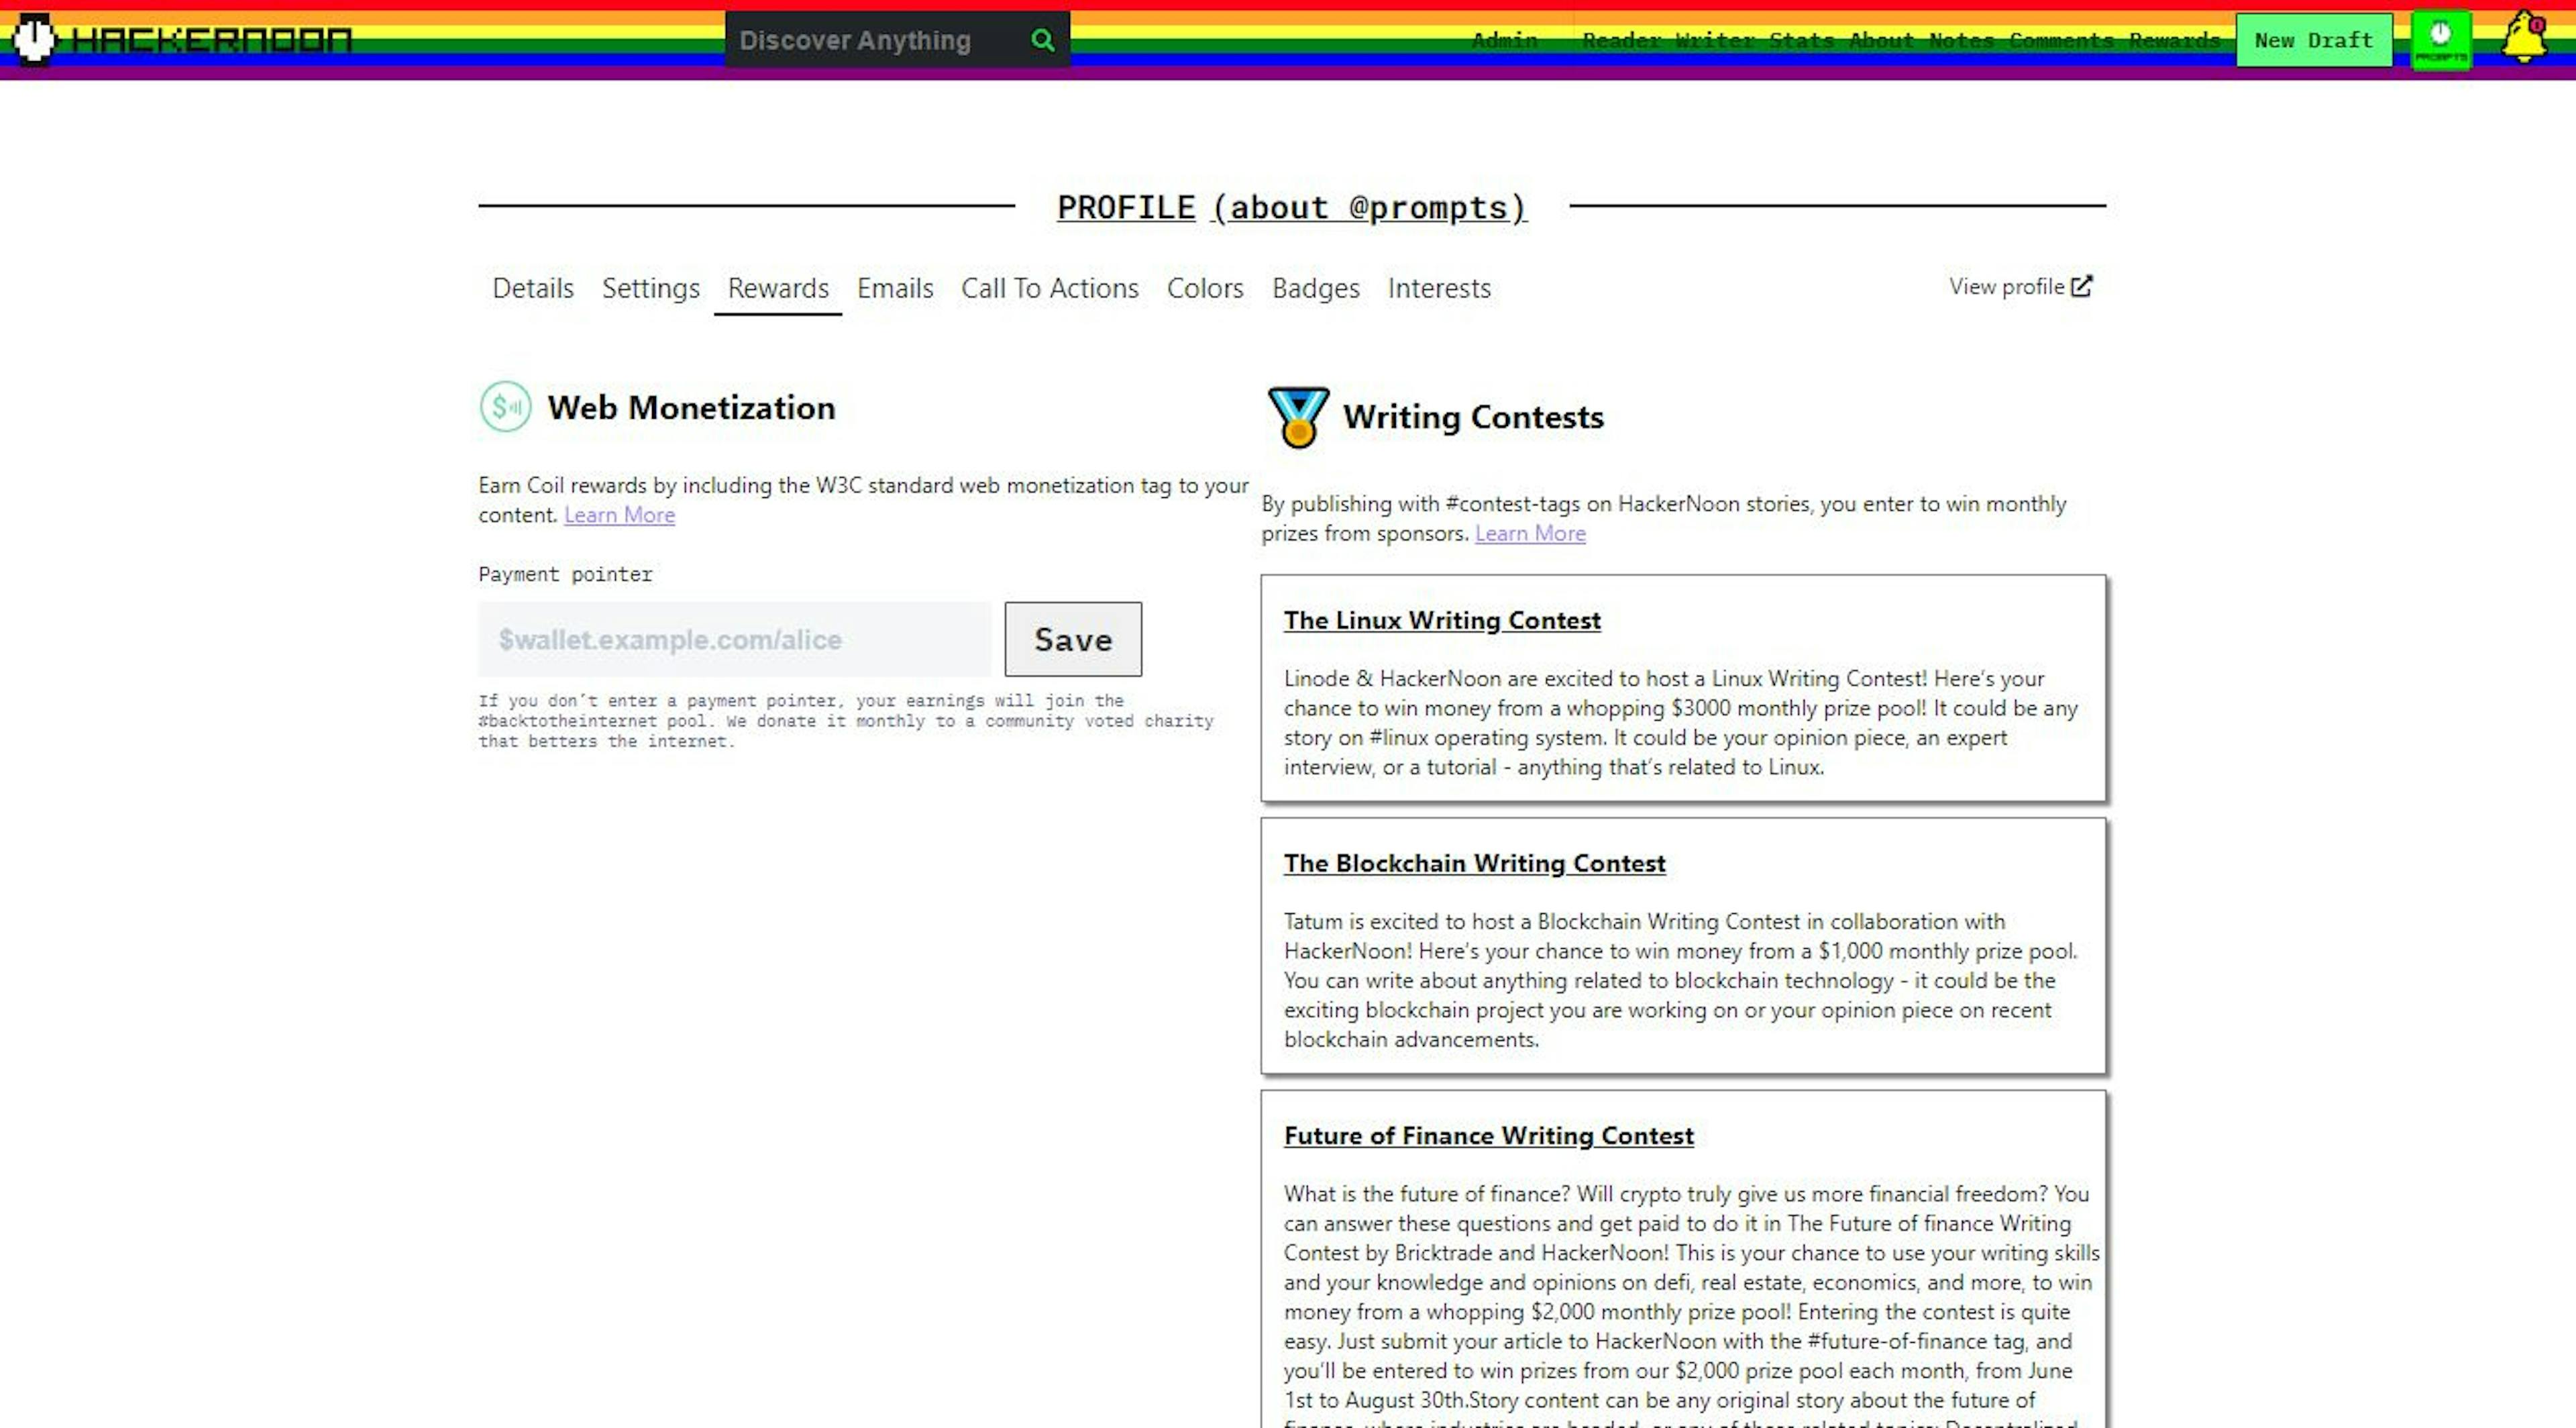Click the green search magnifier icon

pyautogui.click(x=1042, y=40)
